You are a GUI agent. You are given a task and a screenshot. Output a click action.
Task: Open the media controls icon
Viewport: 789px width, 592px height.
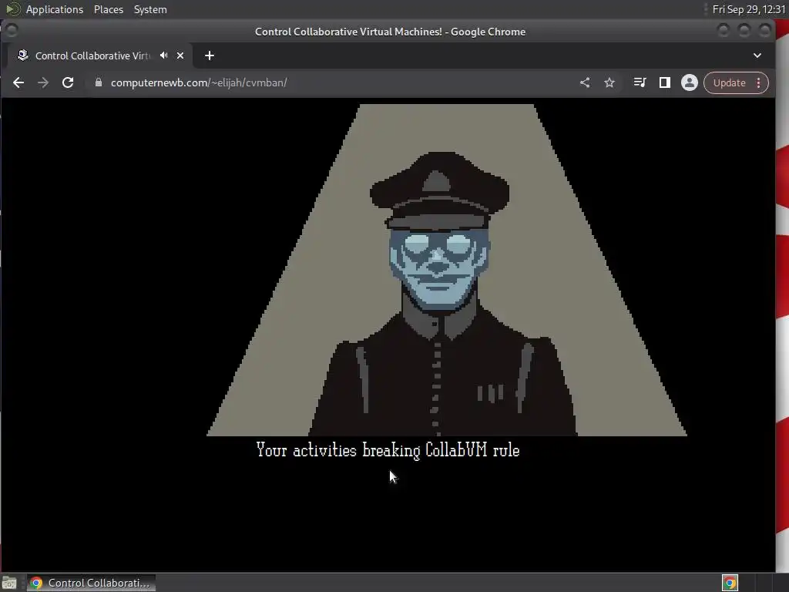pos(640,82)
